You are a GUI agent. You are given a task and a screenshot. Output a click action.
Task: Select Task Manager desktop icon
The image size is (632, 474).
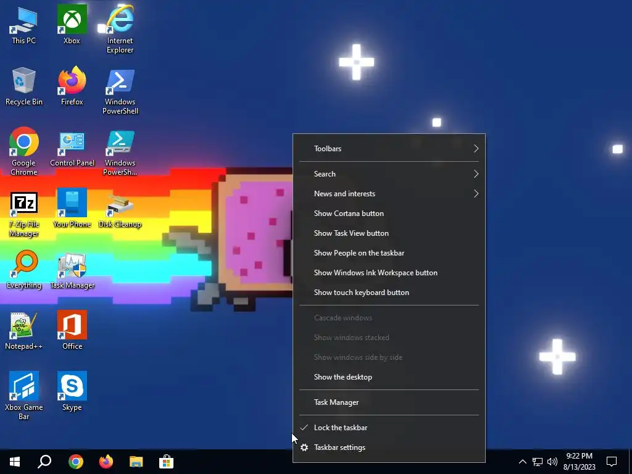tap(72, 270)
